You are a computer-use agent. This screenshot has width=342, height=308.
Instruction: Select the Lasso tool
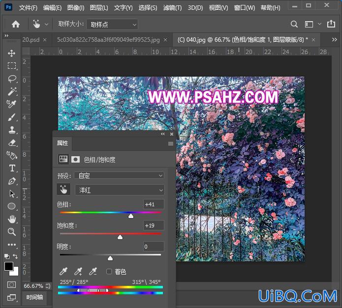(12, 79)
